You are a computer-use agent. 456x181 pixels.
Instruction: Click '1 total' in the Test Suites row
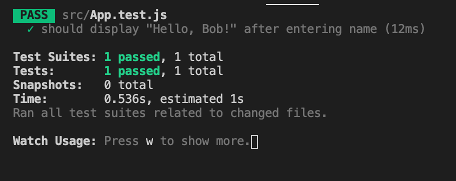[x=198, y=56]
